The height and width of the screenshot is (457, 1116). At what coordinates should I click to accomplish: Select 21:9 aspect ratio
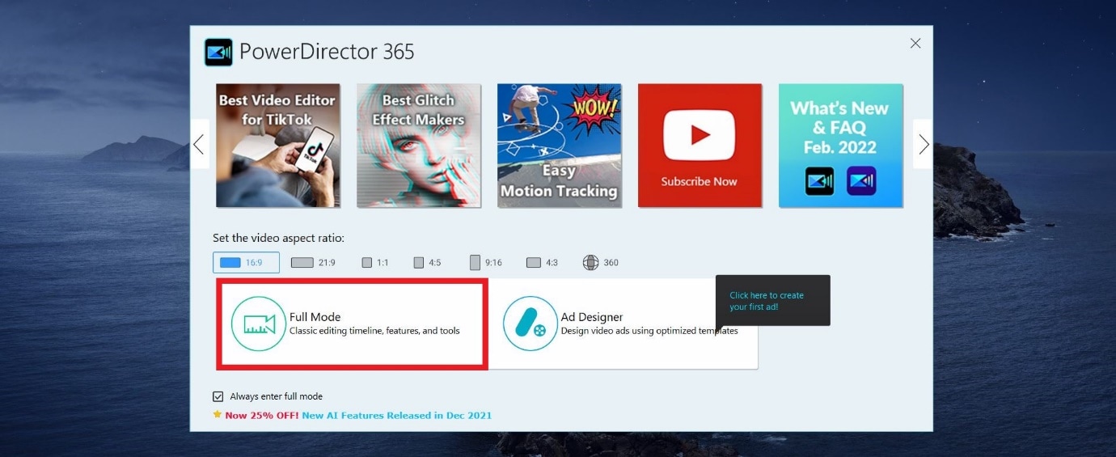click(313, 263)
